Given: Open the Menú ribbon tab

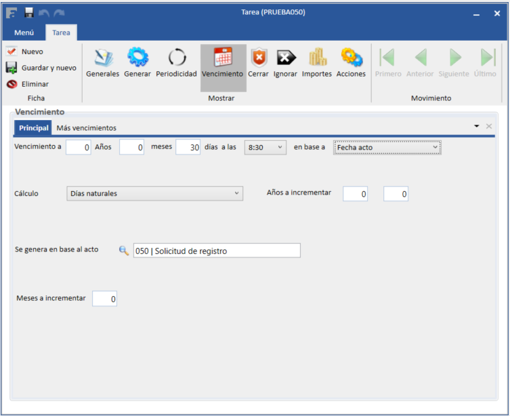Looking at the screenshot, I should click(x=24, y=33).
